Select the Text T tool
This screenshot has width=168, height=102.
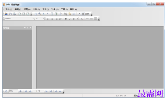click(52, 14)
